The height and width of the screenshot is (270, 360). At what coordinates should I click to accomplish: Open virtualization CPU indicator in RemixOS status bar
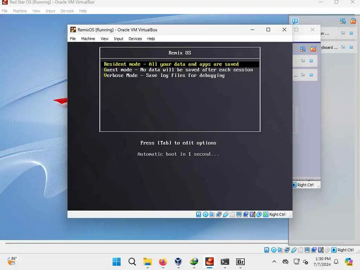252,214
